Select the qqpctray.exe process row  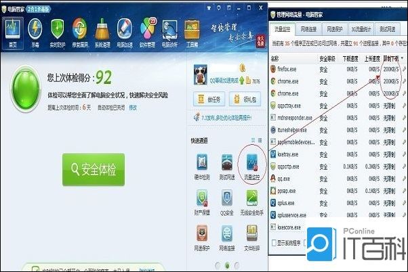click(338, 106)
